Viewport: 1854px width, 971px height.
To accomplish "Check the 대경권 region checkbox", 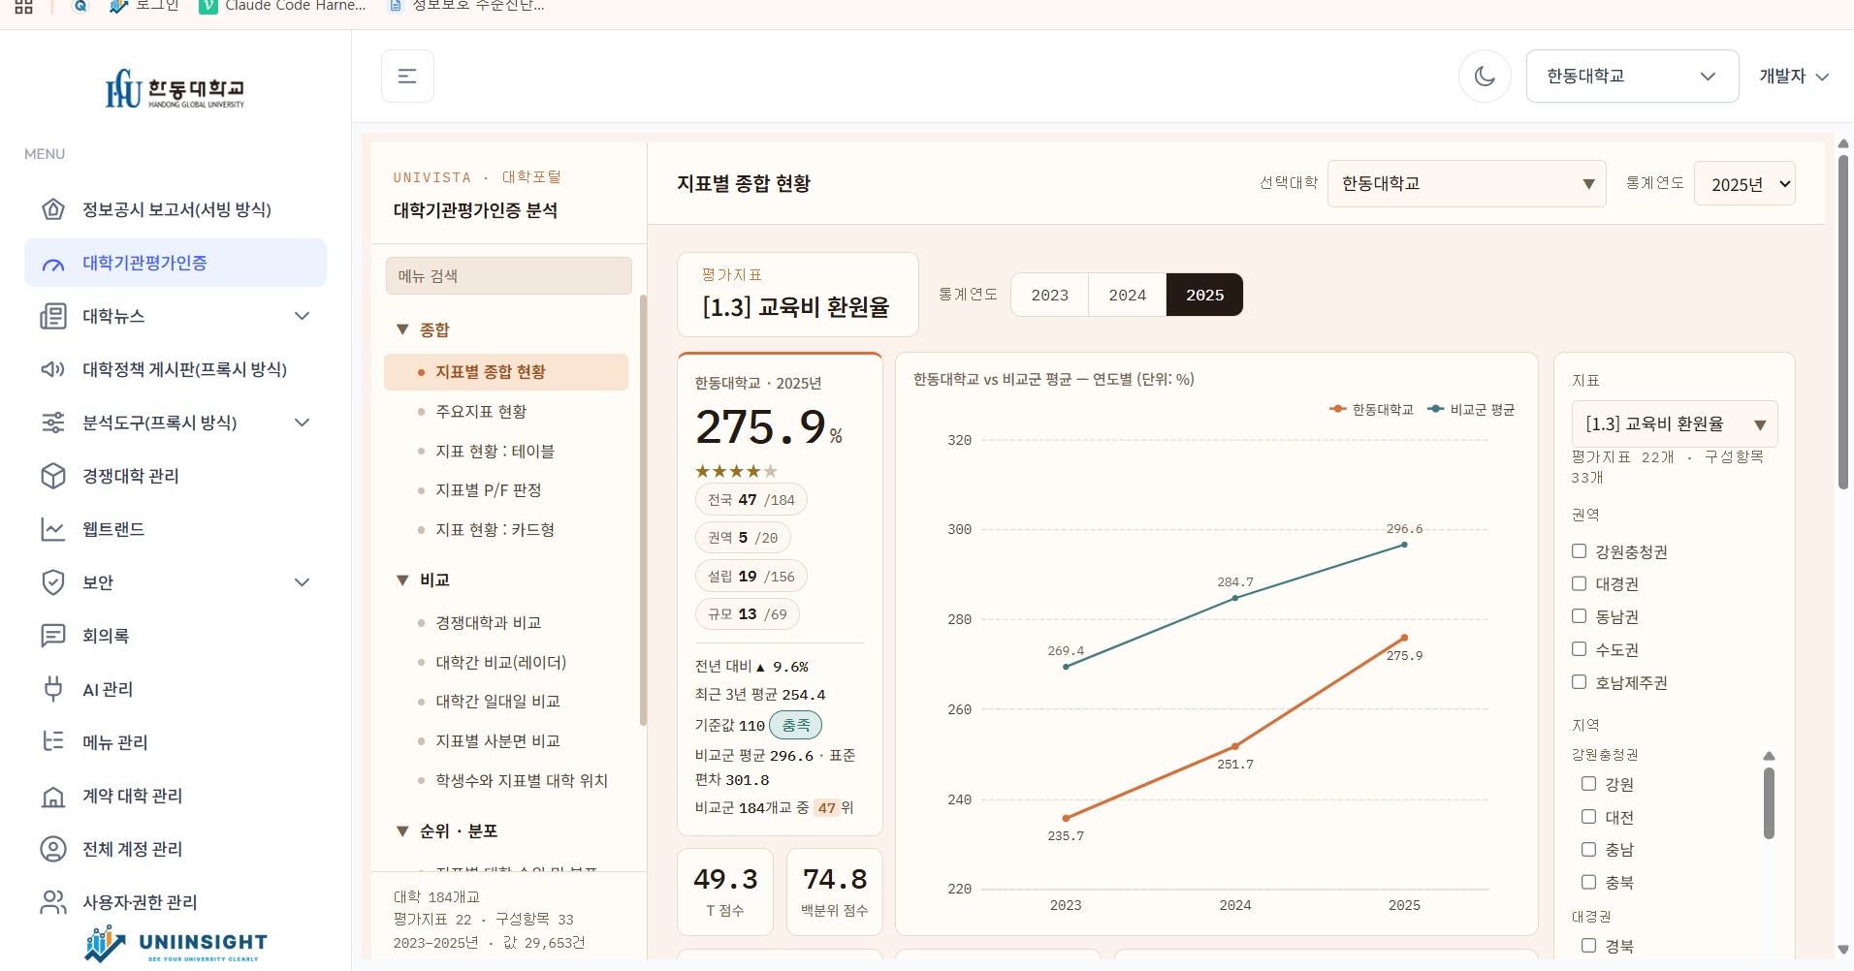I will 1579,583.
